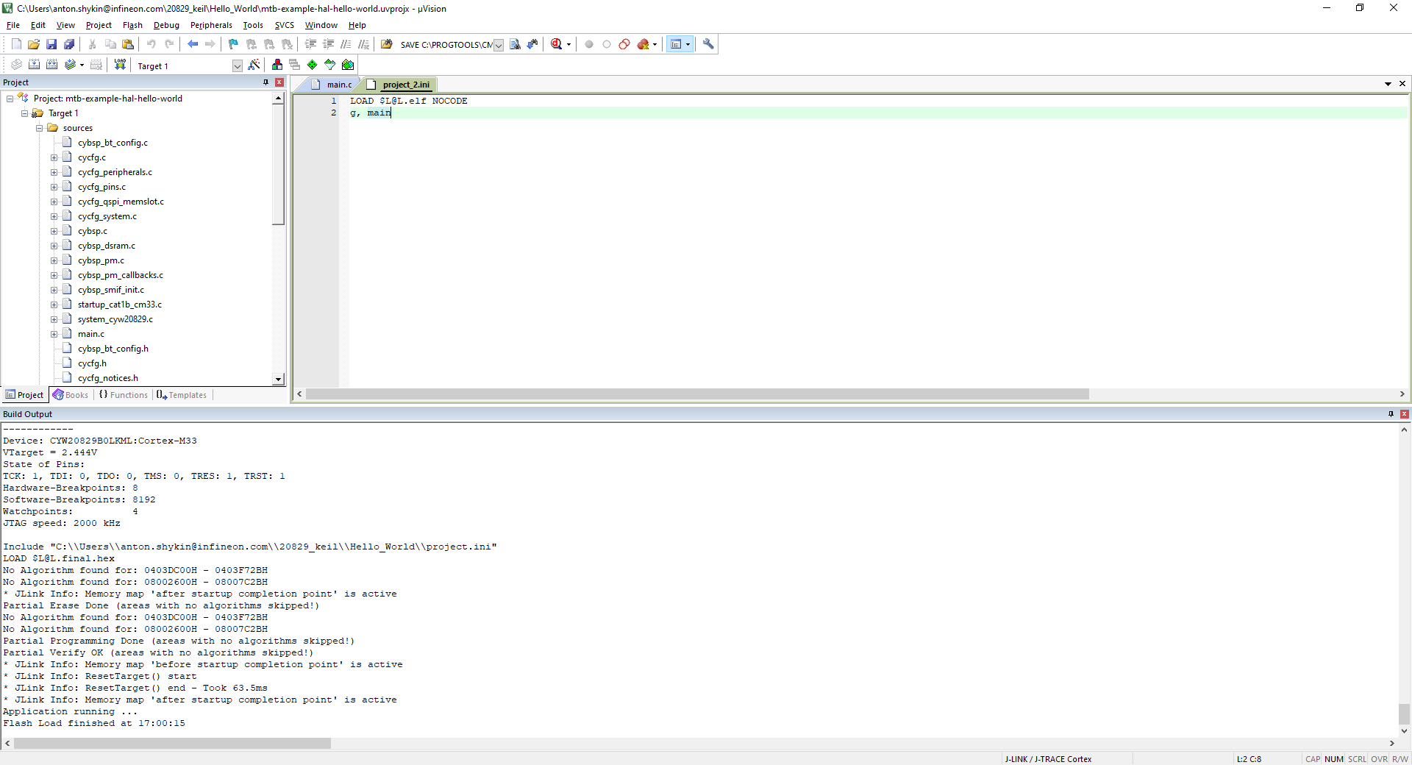
Task: Click editor line 1 LOAD command text
Action: [408, 101]
